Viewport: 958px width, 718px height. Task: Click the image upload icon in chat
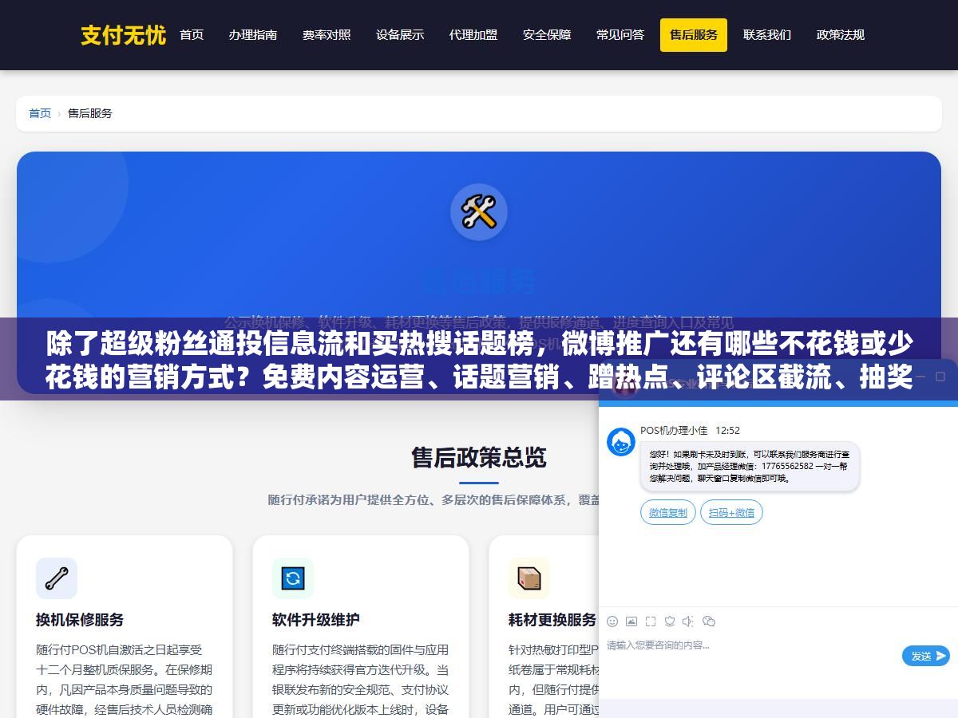[x=631, y=621]
